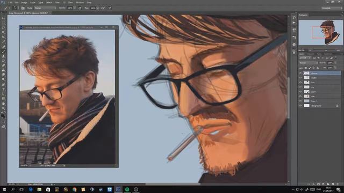The height and width of the screenshot is (193, 344).
Task: Open the Window menu
Action: click(x=80, y=2)
